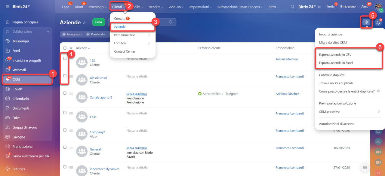Open Incarichi e progetti in sidebar
The width and height of the screenshot is (385, 176).
(27, 60)
